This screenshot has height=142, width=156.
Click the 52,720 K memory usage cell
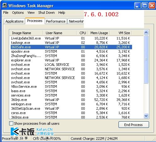101,100
